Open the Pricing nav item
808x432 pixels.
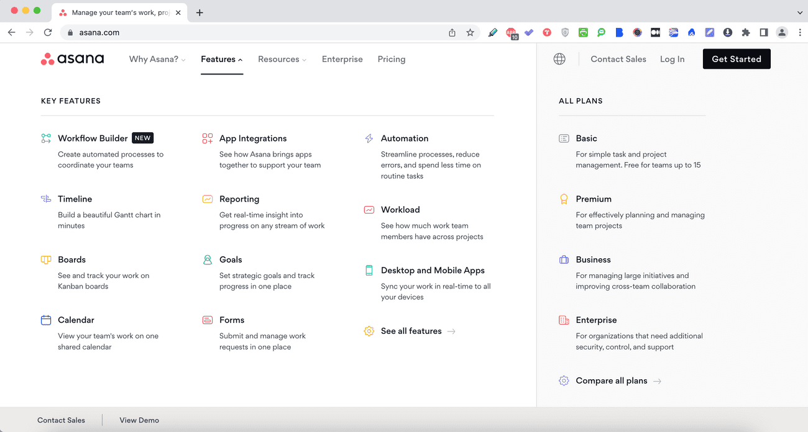pos(392,59)
